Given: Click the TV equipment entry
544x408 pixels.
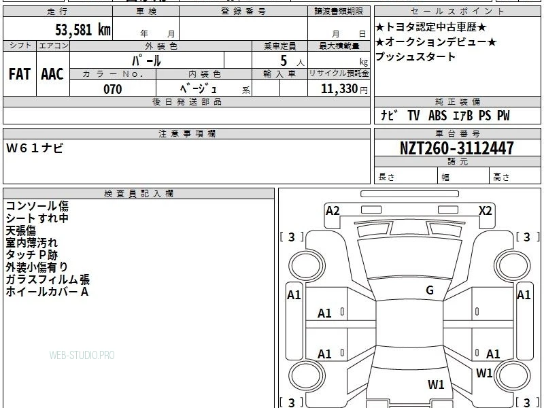Looking at the screenshot, I should coord(413,115).
